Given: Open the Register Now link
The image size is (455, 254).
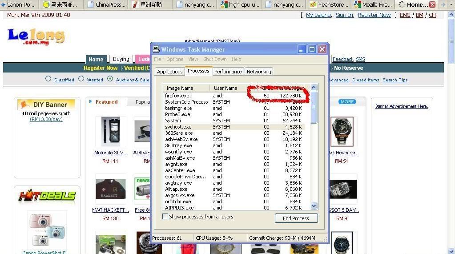Looking at the screenshot, I should click(x=374, y=15).
